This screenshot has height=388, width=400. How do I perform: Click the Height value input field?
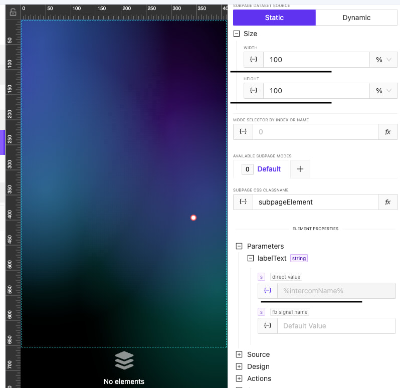click(x=316, y=91)
